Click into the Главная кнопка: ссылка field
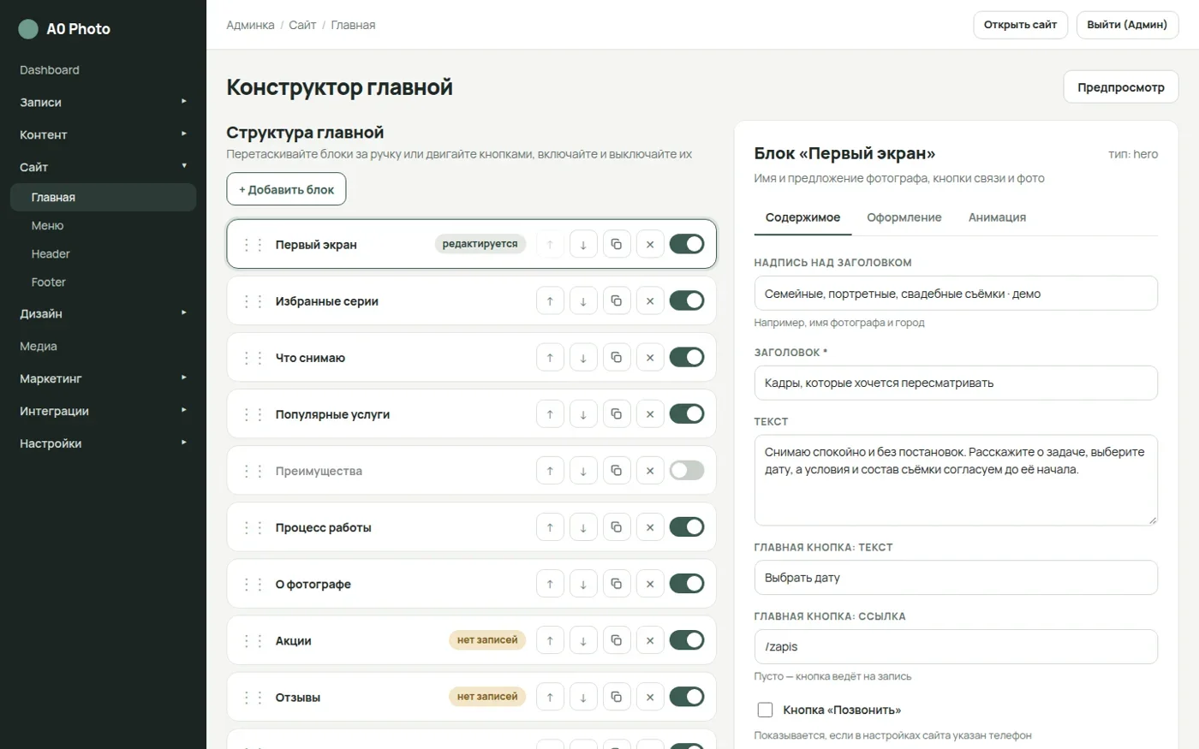 (x=956, y=646)
